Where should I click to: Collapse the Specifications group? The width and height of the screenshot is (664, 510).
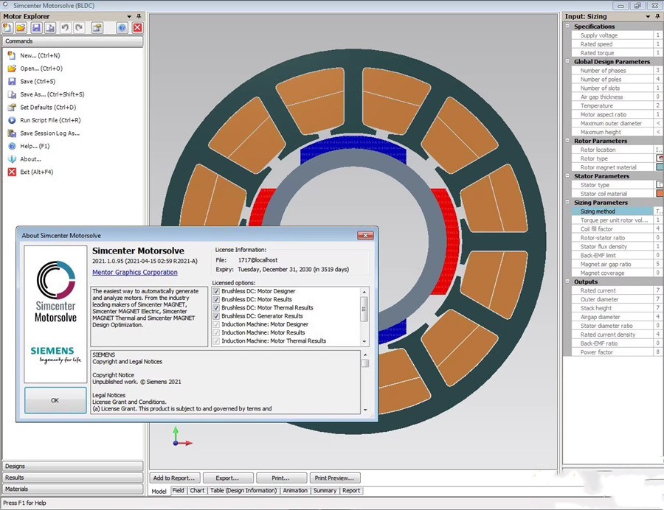click(567, 26)
